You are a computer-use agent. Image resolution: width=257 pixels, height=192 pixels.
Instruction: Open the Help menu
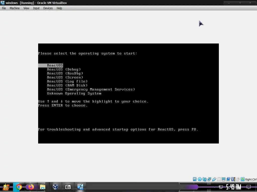[x=59, y=8]
